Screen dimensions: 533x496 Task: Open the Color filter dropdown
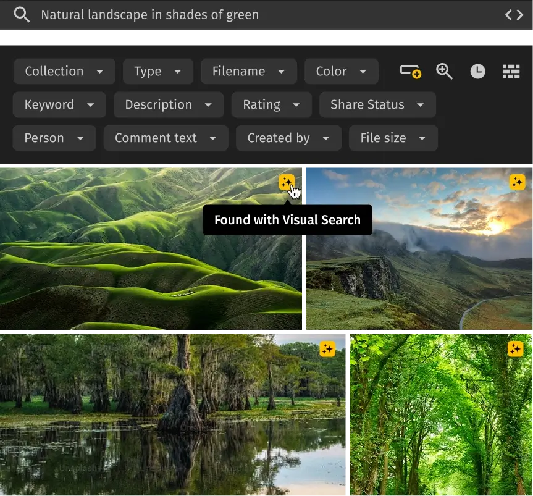[x=341, y=71]
